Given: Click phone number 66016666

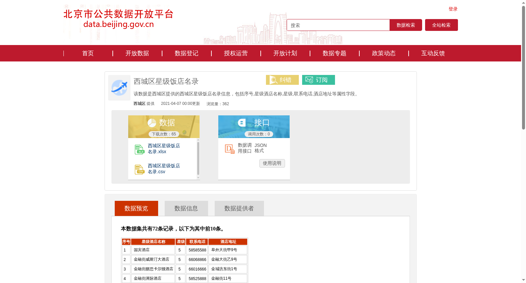Looking at the screenshot, I should point(197,269).
